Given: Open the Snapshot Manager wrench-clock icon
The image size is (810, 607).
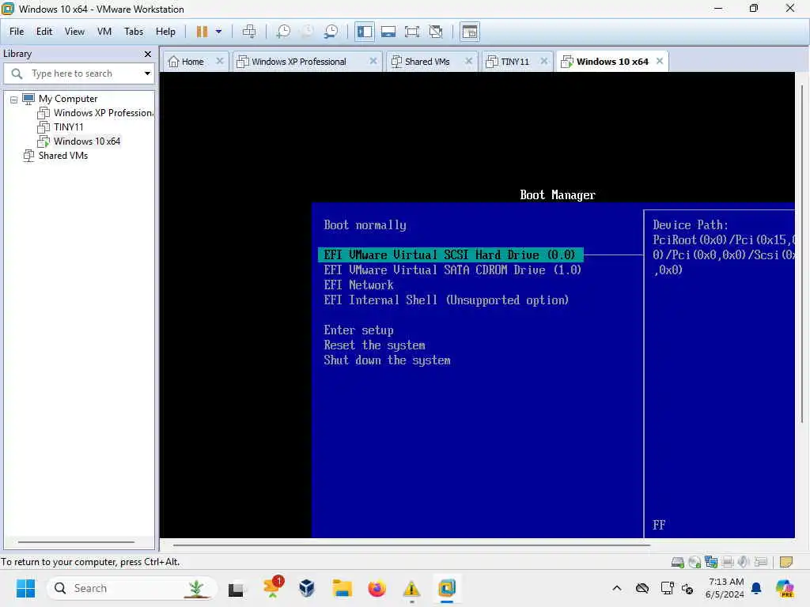Looking at the screenshot, I should pyautogui.click(x=331, y=32).
